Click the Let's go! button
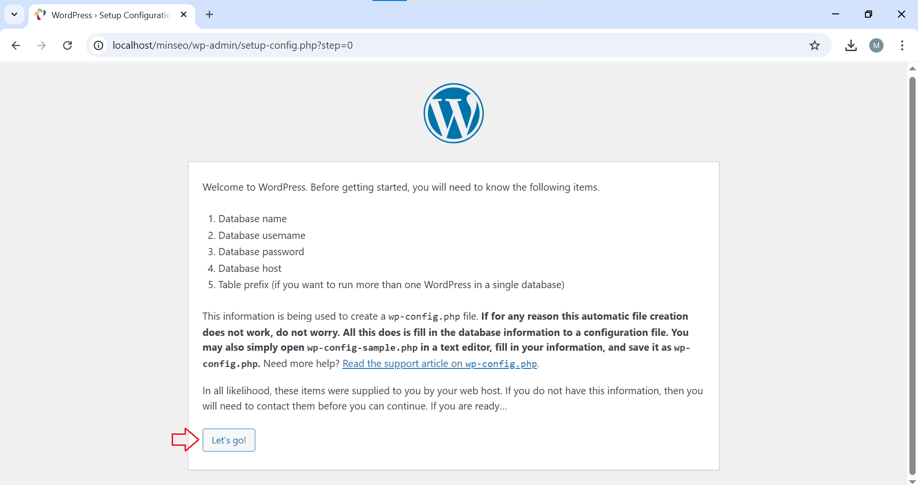Viewport: 918px width, 485px height. pyautogui.click(x=229, y=440)
